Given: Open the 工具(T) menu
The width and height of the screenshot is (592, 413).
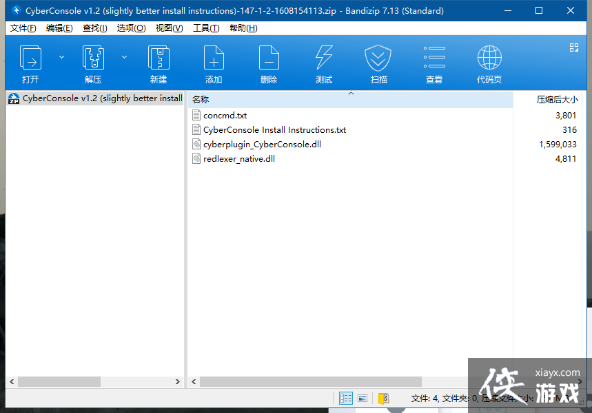Looking at the screenshot, I should (x=206, y=28).
